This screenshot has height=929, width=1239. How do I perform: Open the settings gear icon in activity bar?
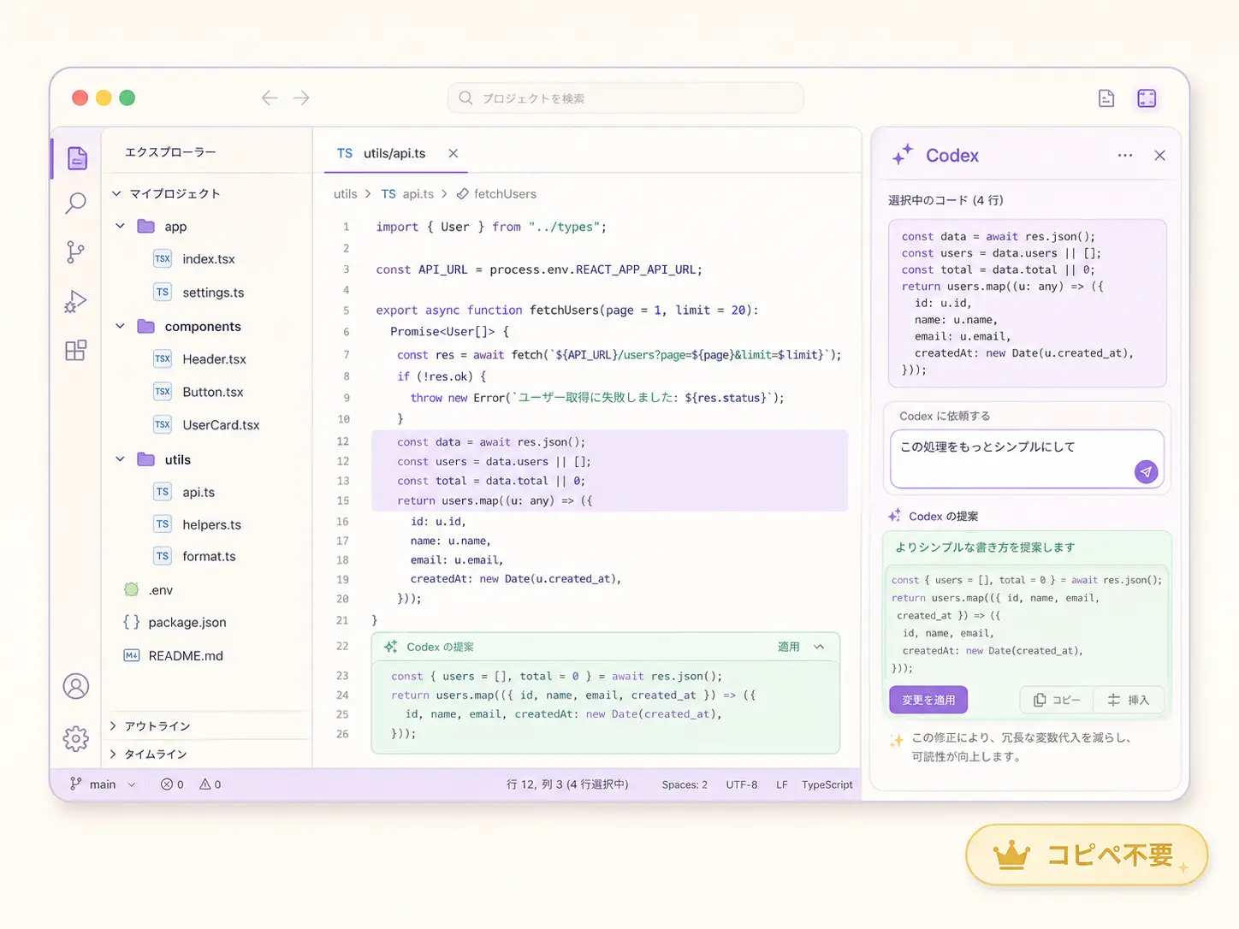coord(76,738)
